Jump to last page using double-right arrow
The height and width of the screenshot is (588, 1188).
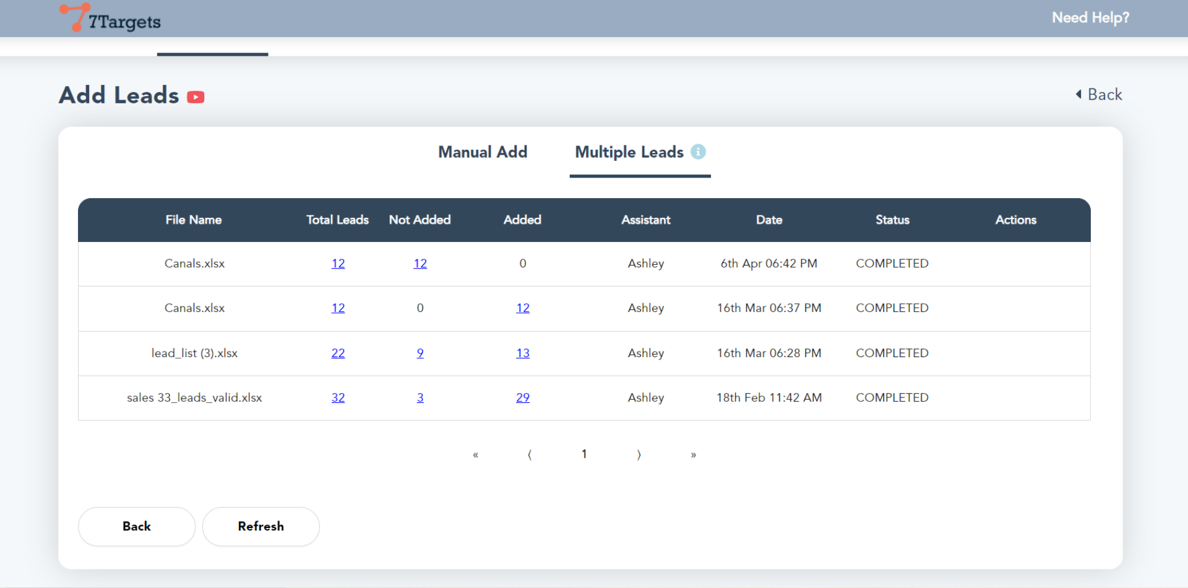(x=693, y=455)
